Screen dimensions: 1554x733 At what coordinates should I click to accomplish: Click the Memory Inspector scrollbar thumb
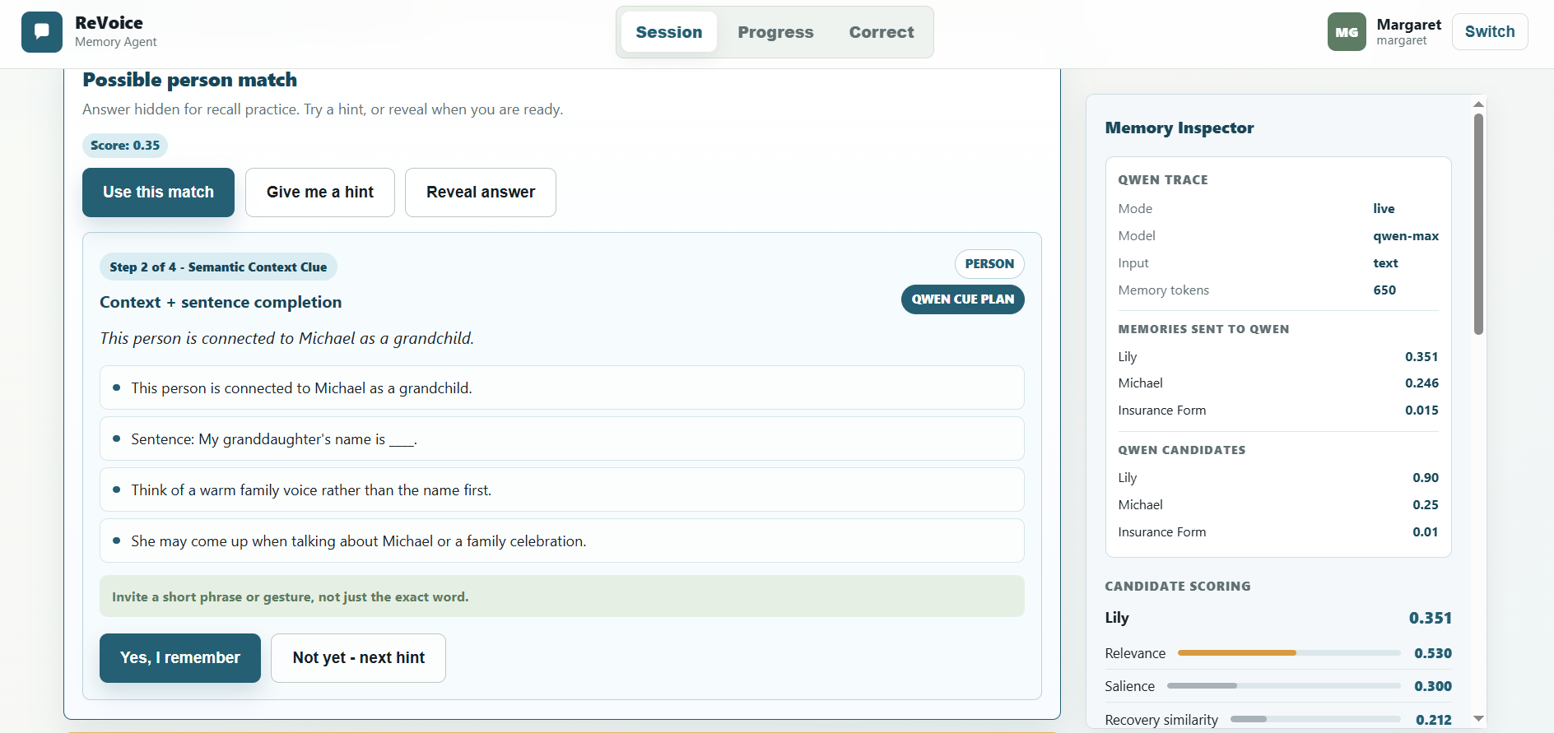pyautogui.click(x=1478, y=224)
